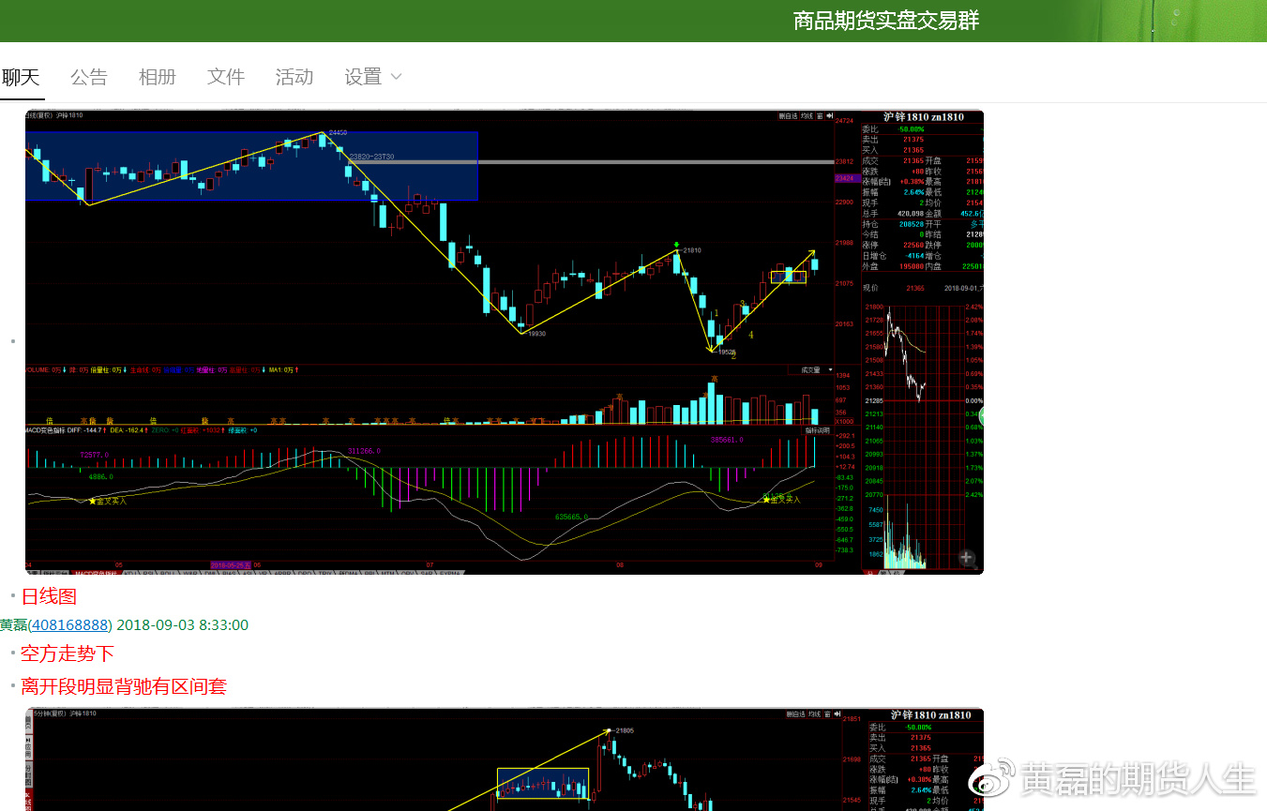Viewport: 1267px width, 811px height.
Task: Click the 指标说明 button in MACD panel
Action: [x=817, y=429]
